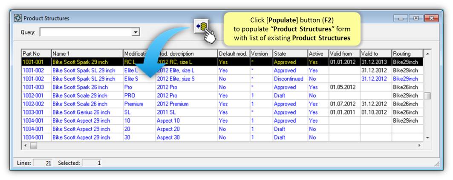Select row Bike Scott Scale 29 inch
The width and height of the screenshot is (453, 180).
222,95
